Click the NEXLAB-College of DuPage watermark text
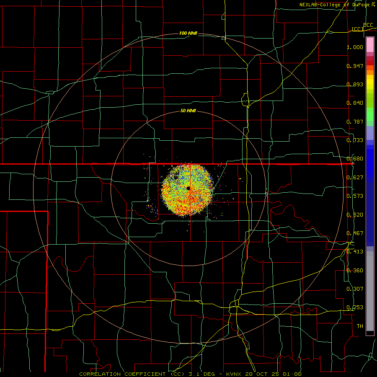Viewport: 377px width, 377px height. tap(337, 5)
